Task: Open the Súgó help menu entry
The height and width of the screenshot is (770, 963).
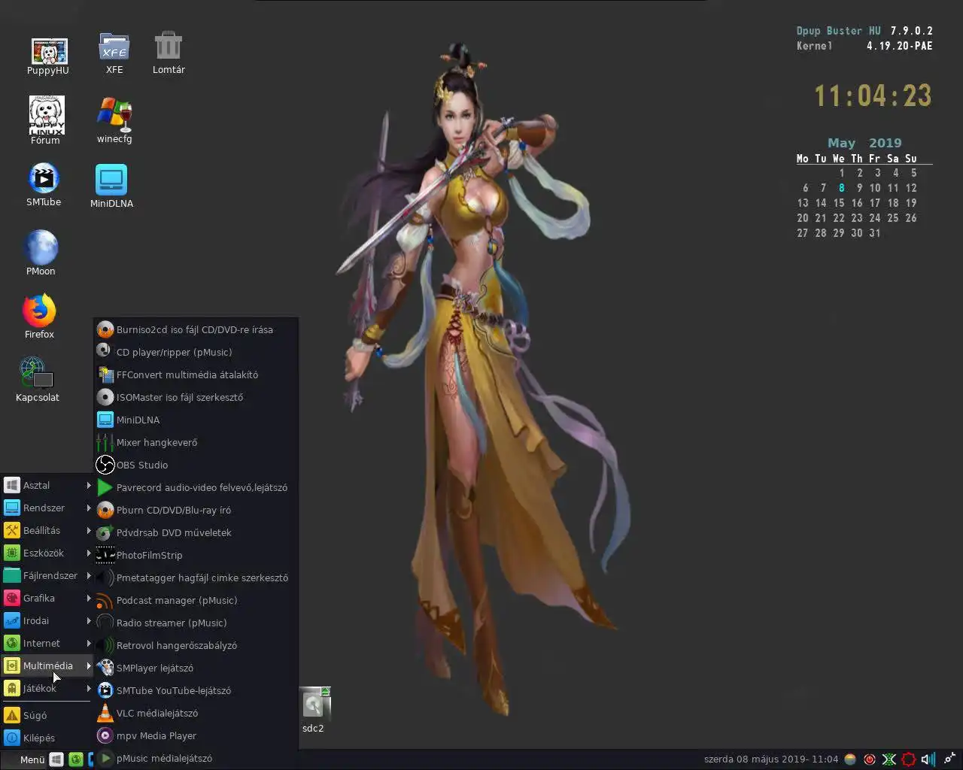Action: pyautogui.click(x=47, y=716)
